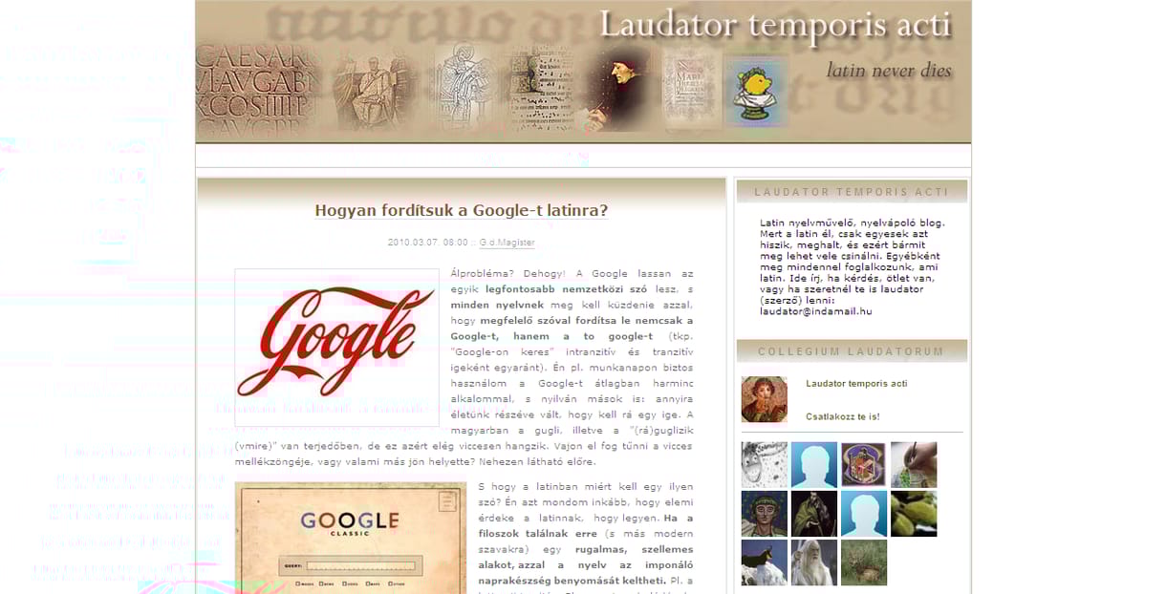Open the mountain goat on snow avatar
This screenshot has width=1166, height=594.
pos(765,562)
